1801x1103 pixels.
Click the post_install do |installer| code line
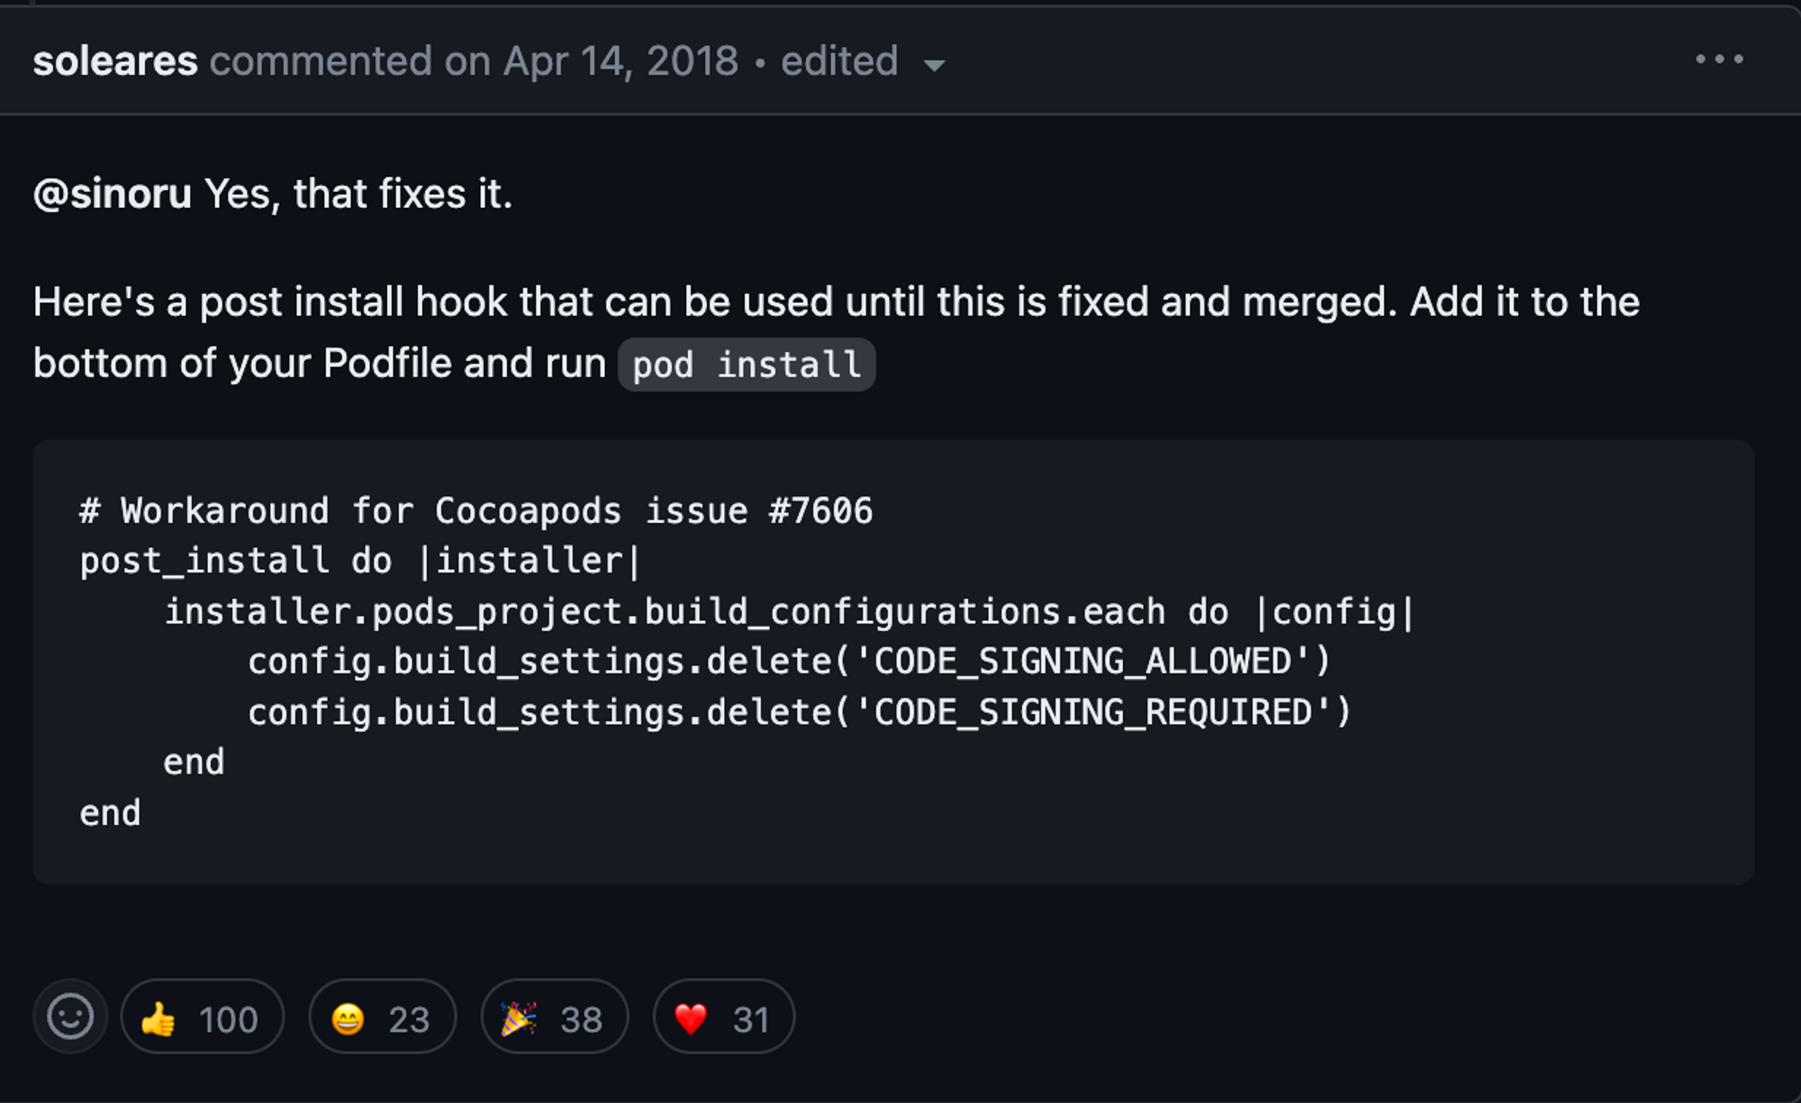pos(360,561)
